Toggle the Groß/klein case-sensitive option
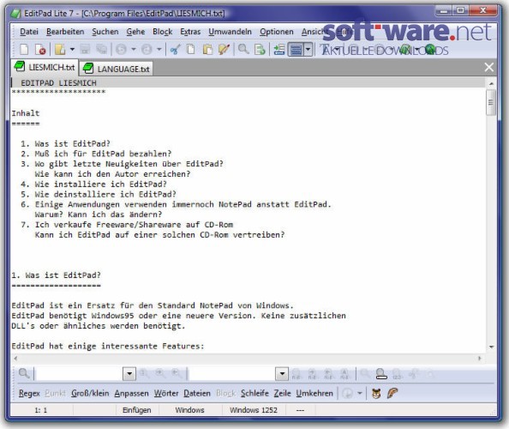The height and width of the screenshot is (429, 509). 90,393
